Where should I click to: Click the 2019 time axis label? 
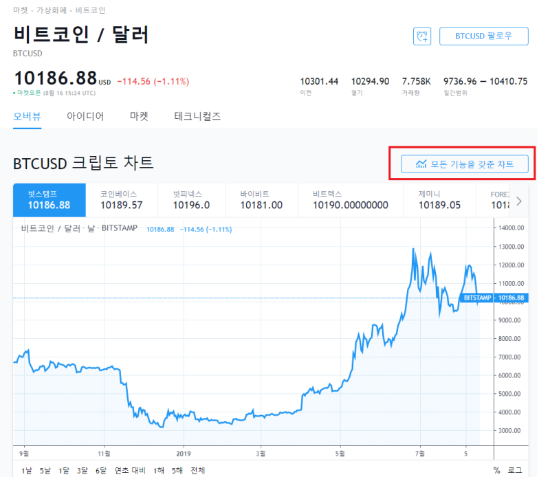[184, 454]
